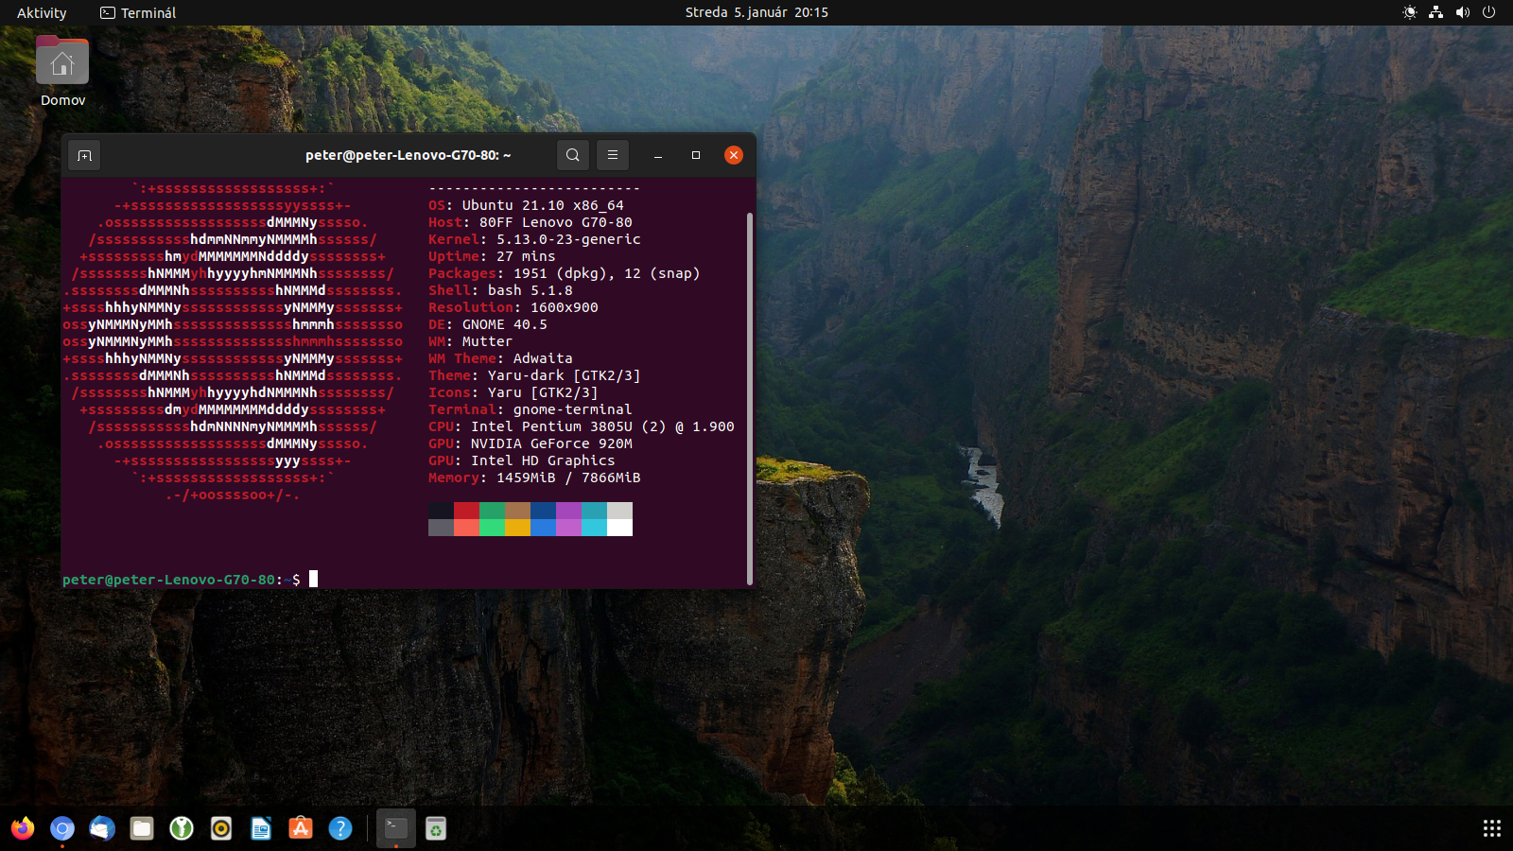The width and height of the screenshot is (1513, 851).
Task: Launch Firefox from the dock
Action: coord(23,829)
